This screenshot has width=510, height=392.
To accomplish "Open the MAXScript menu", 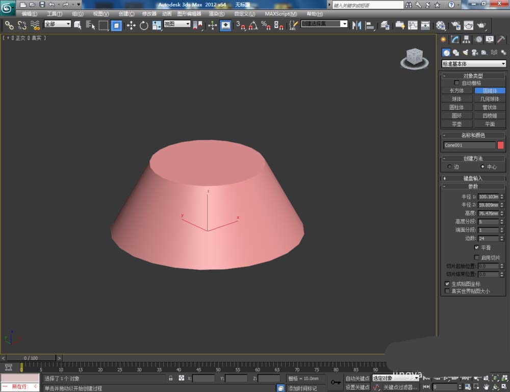I will click(x=280, y=14).
